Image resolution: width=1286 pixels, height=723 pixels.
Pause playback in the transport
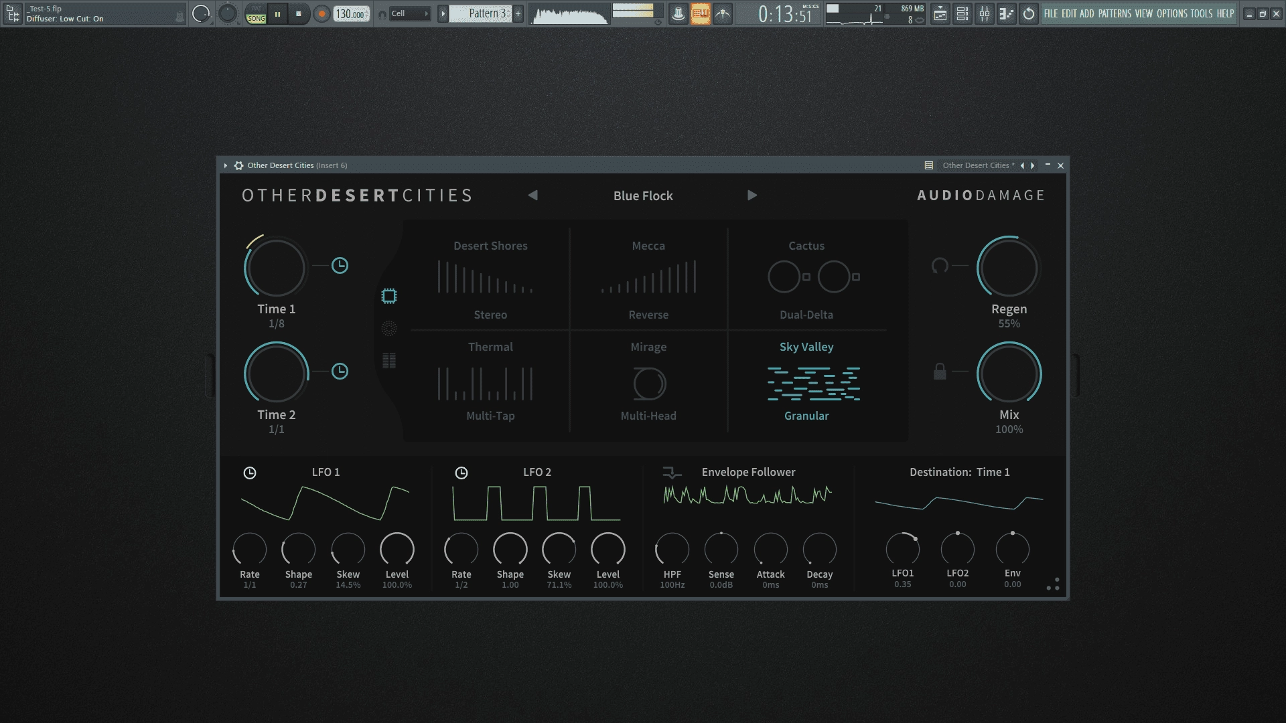(277, 13)
